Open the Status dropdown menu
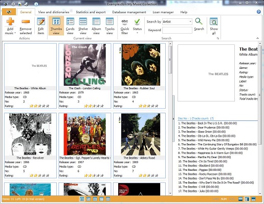Viewport: 264px width, 204px height. 137,25
